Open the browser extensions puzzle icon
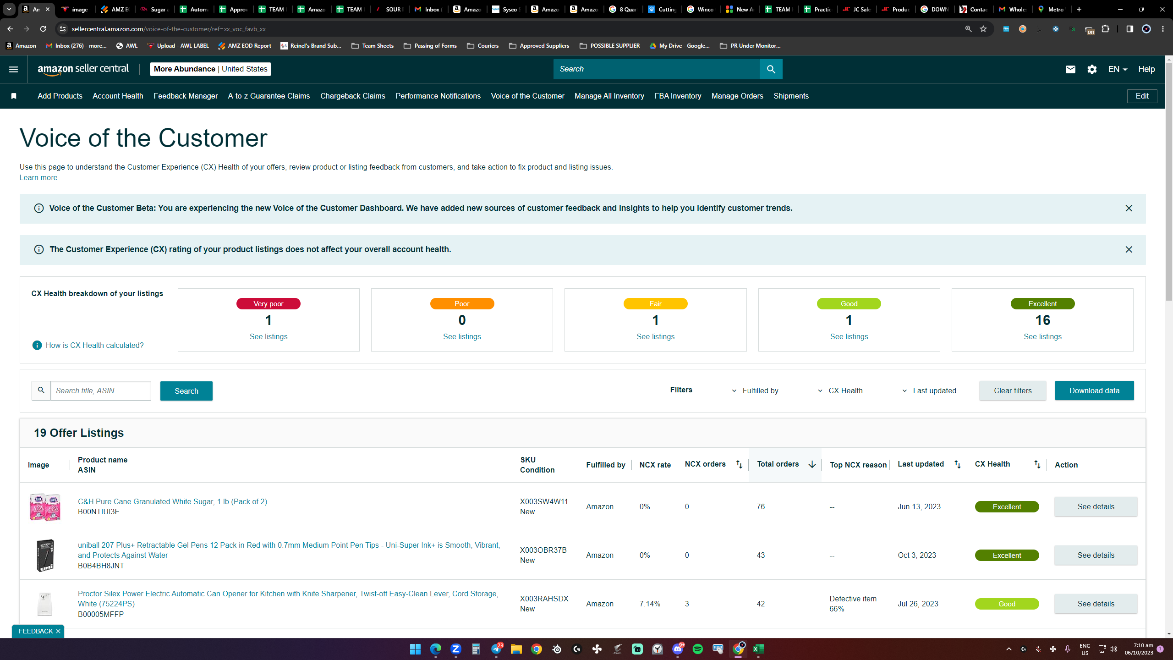The width and height of the screenshot is (1173, 660). click(x=1106, y=29)
